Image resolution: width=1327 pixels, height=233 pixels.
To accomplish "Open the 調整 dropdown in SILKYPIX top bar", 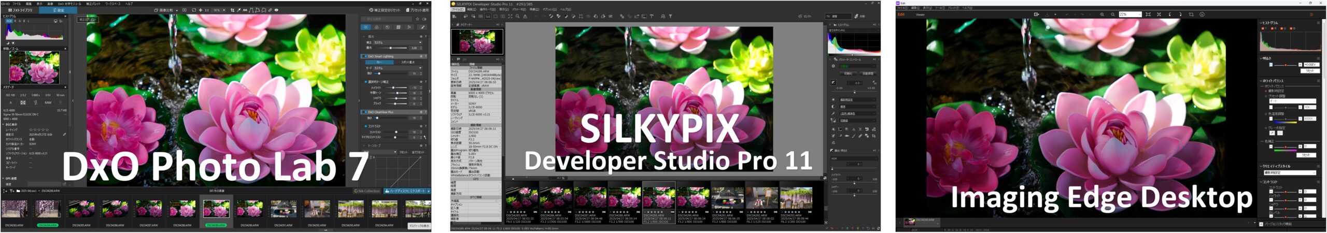I will (x=838, y=16).
